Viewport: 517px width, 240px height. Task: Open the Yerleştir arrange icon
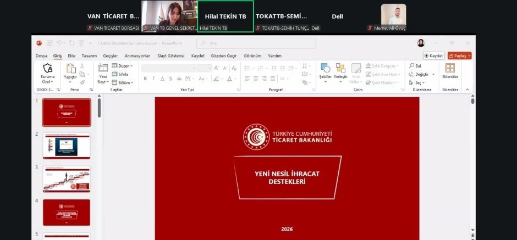[340, 68]
